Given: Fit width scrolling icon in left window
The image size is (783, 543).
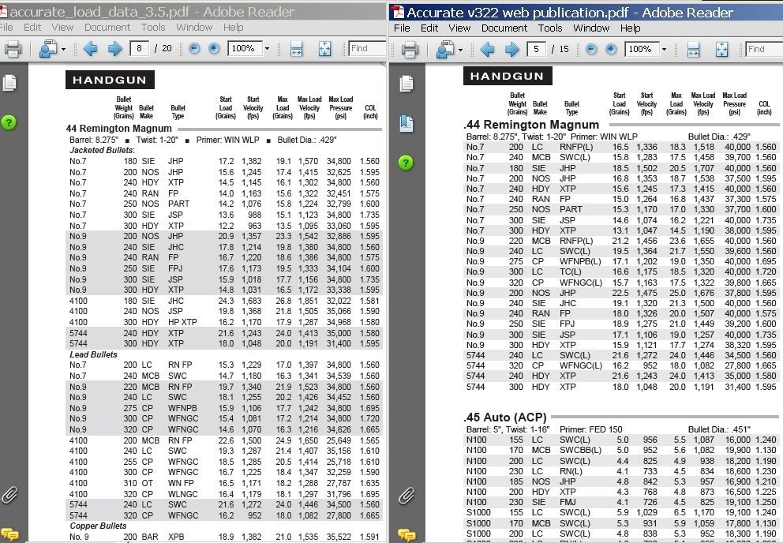Looking at the screenshot, I should tap(296, 49).
